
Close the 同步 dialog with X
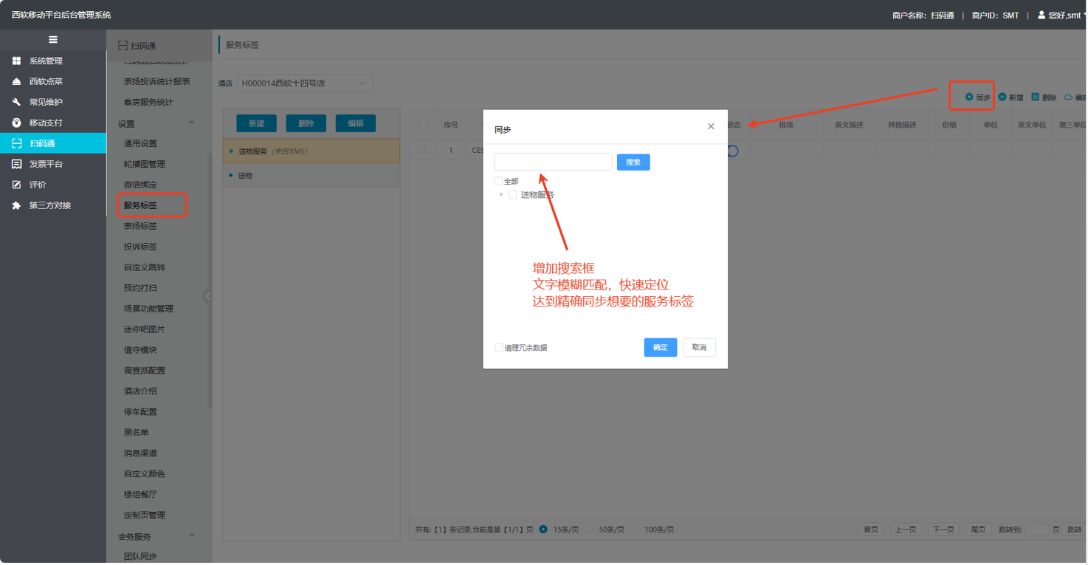pyautogui.click(x=711, y=126)
